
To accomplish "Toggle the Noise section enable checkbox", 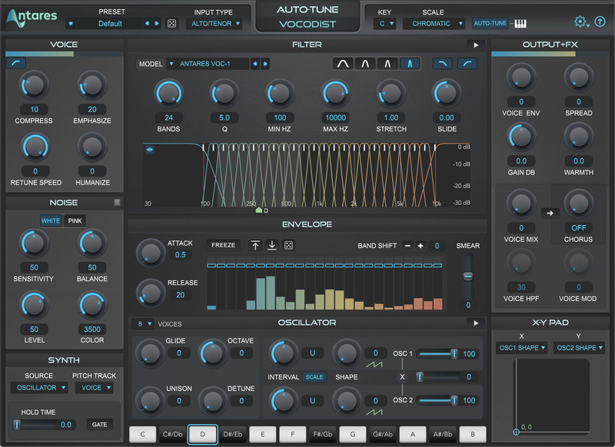I will (x=117, y=202).
